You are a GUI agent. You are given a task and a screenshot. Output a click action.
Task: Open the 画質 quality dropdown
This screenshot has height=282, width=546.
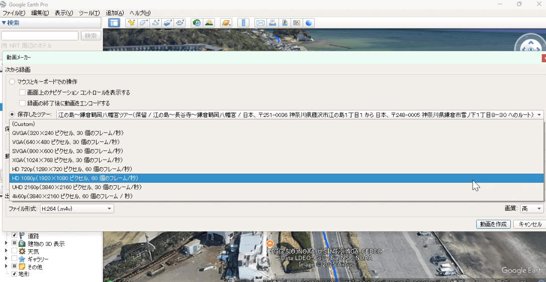coord(532,209)
